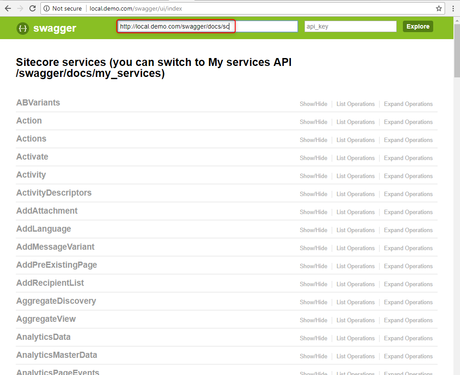This screenshot has height=375, width=460.
Task: Toggle Show/Hide for AnalyticsMasterData
Action: 313,356
